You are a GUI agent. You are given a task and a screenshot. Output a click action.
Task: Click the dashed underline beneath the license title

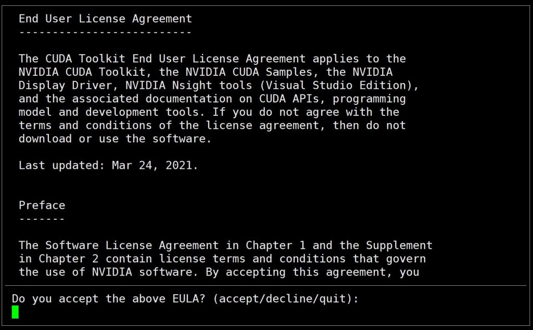(x=105, y=33)
